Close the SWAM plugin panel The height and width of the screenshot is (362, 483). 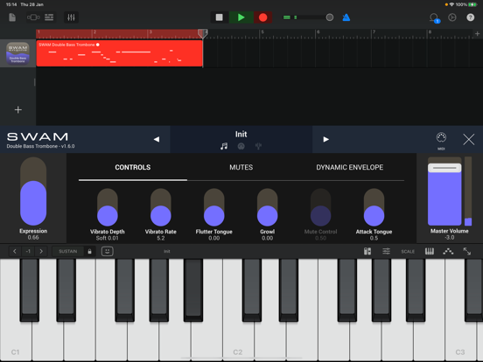click(x=468, y=139)
